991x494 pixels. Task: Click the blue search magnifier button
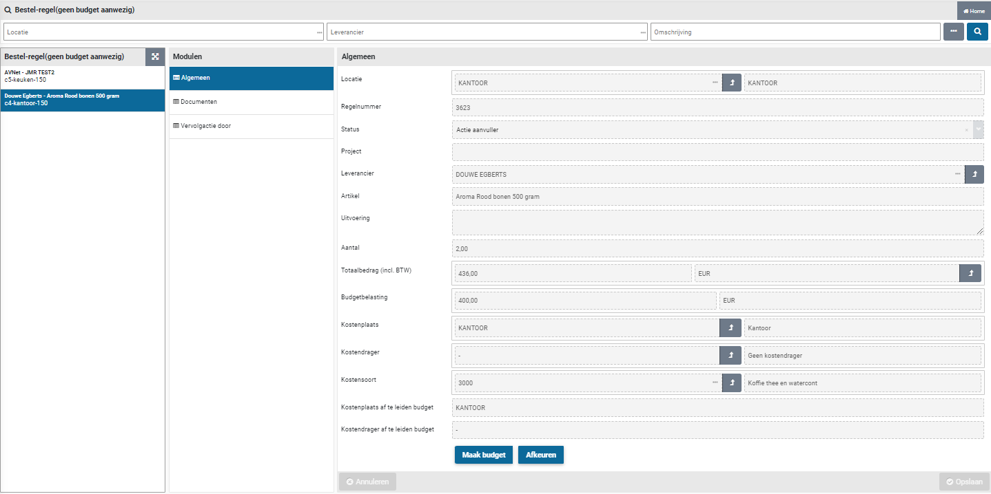[x=977, y=32]
